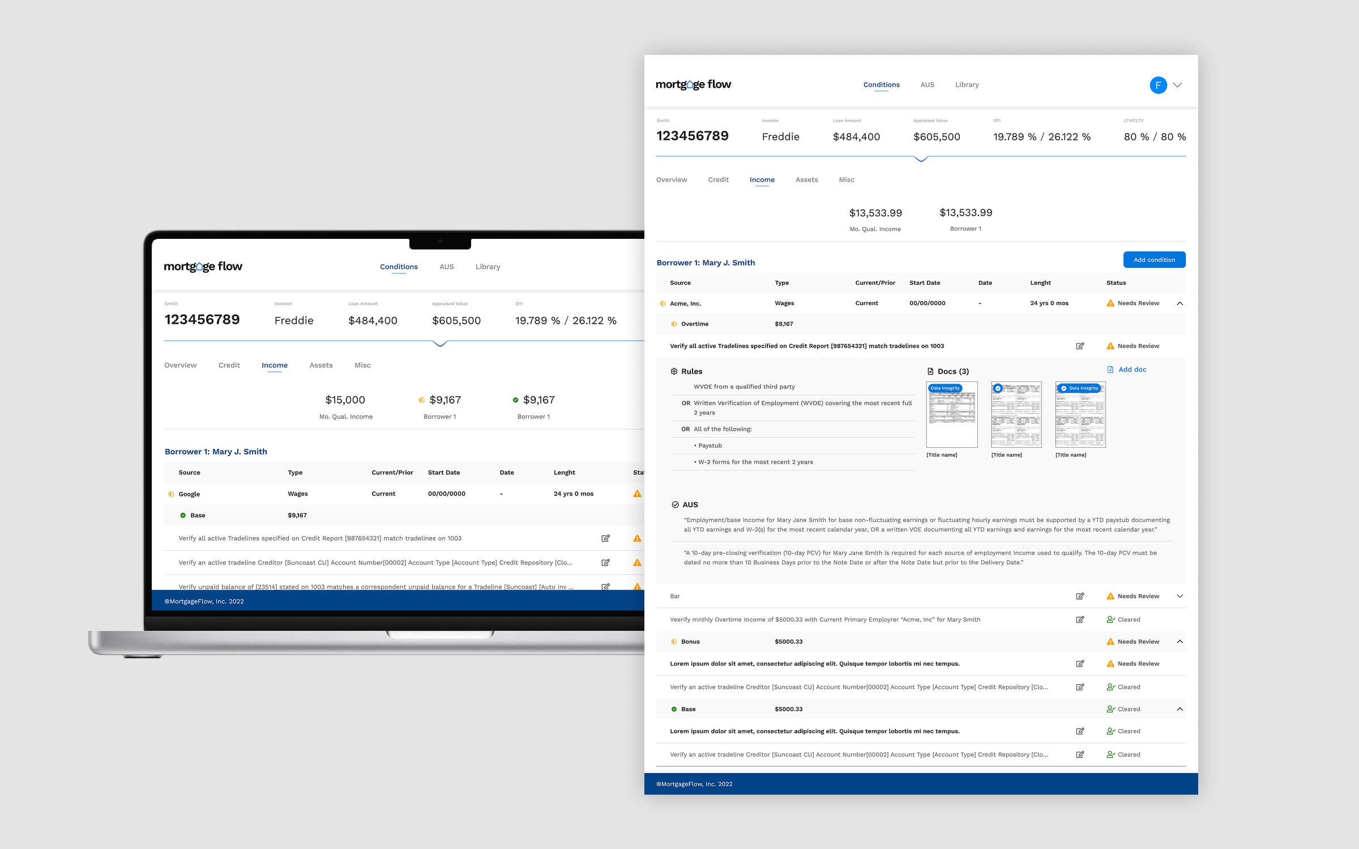Screen dimensions: 1359x849
Task: Click half-filled status circle beside Acme, Inc.
Action: [663, 303]
